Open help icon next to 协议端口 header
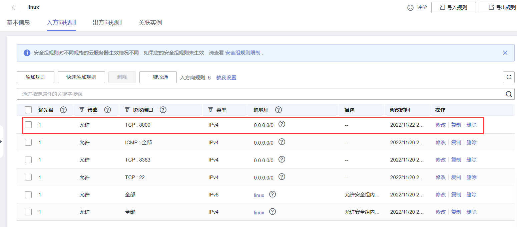This screenshot has width=517, height=227. pyautogui.click(x=163, y=110)
